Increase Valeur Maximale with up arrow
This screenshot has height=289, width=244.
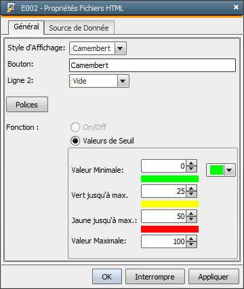pyautogui.click(x=191, y=239)
